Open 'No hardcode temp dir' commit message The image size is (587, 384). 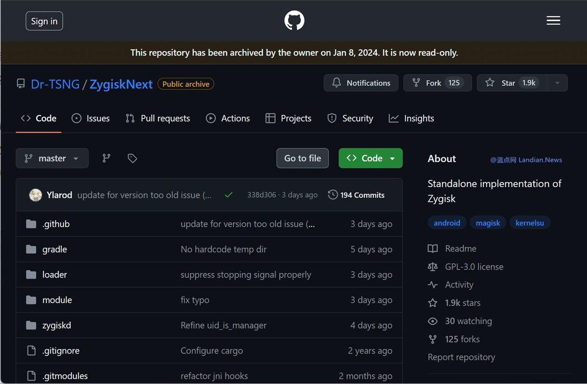tap(224, 249)
